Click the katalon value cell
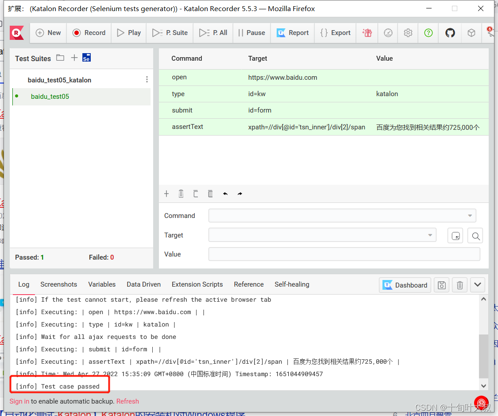This screenshot has height=416, width=498. 387,94
